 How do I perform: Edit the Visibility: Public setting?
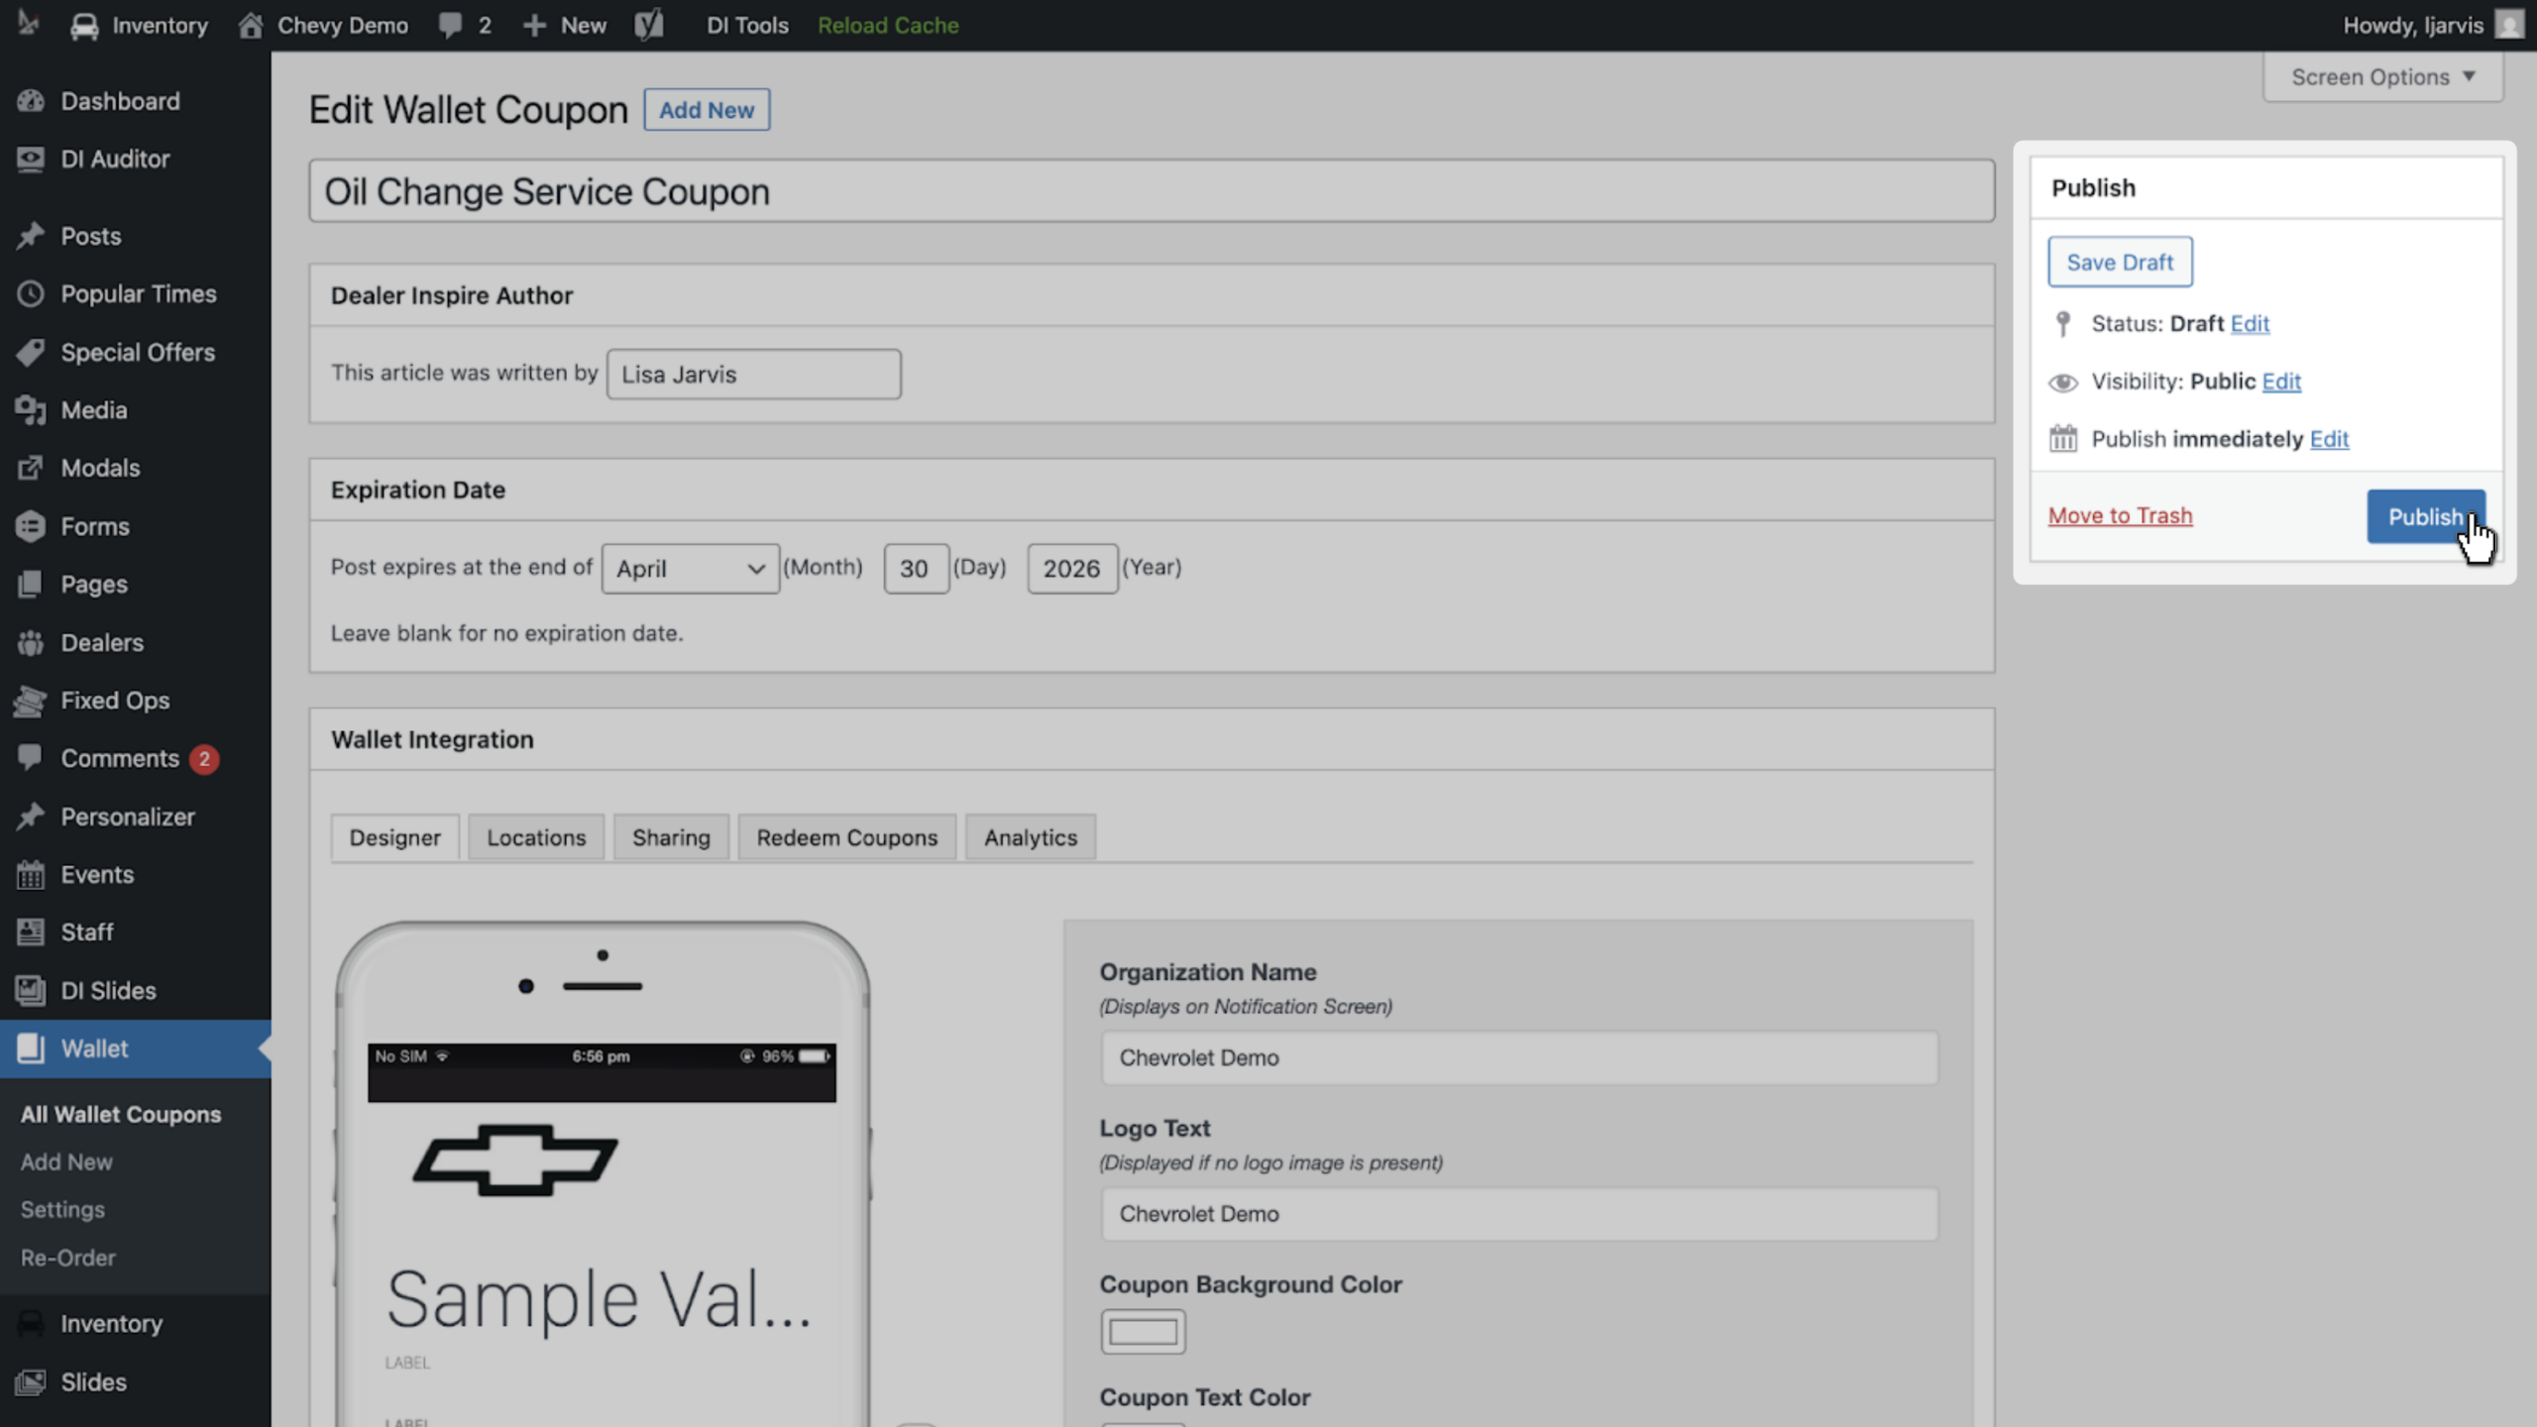tap(2281, 382)
